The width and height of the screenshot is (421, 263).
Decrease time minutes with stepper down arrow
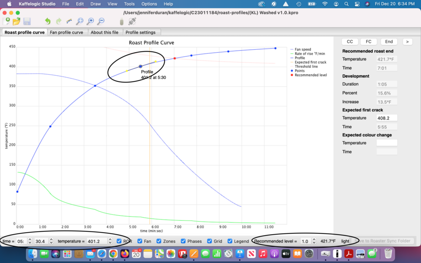point(30,242)
